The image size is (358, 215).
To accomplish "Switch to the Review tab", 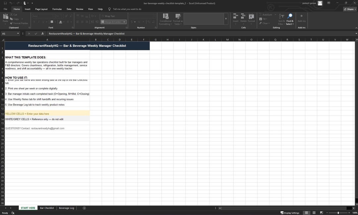I will point(80,9).
